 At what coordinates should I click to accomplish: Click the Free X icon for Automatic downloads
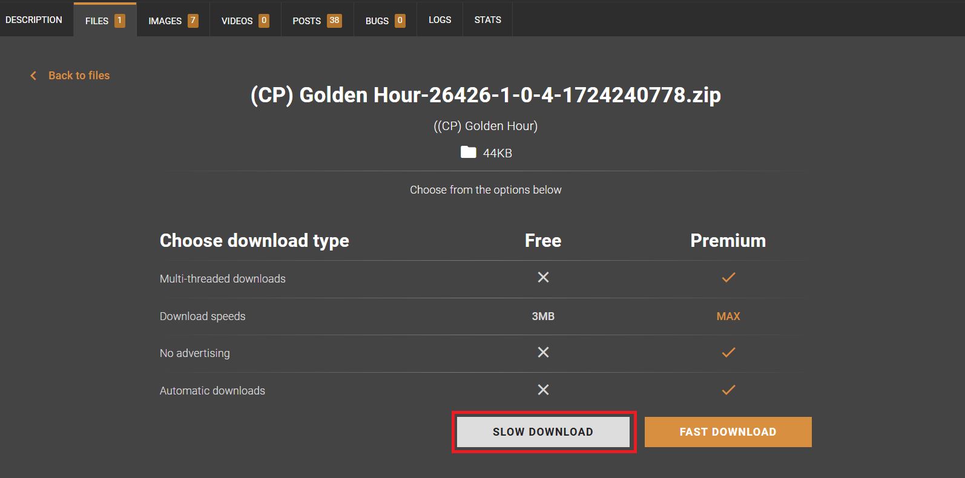coord(543,390)
